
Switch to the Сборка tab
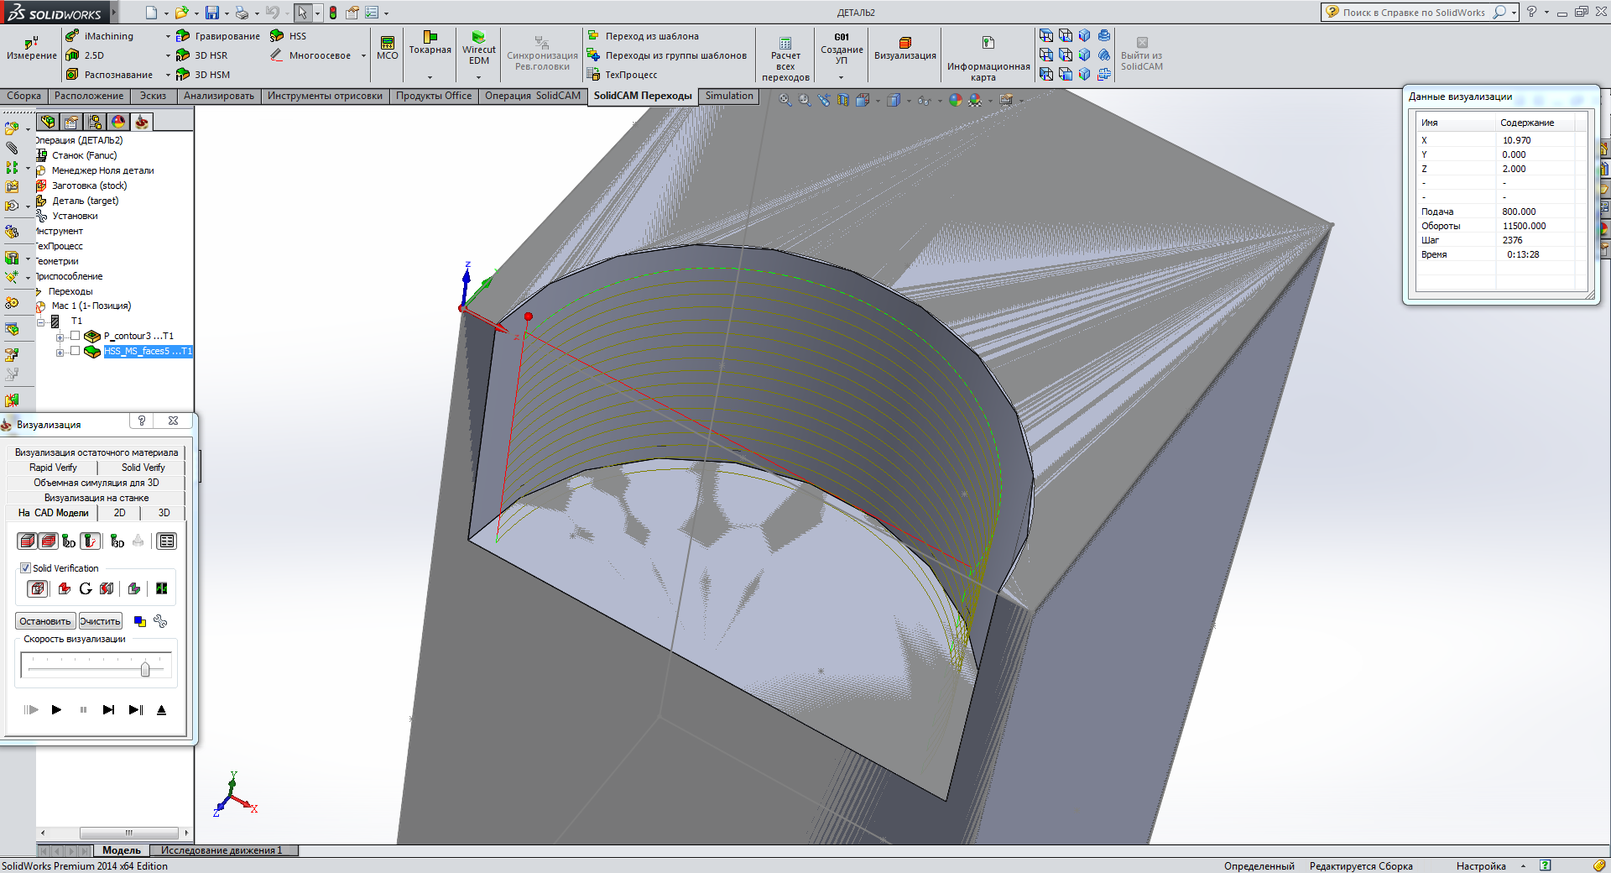click(24, 96)
